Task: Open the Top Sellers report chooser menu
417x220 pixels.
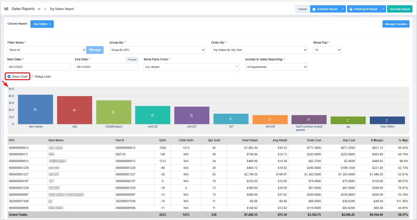Action: 42,24
